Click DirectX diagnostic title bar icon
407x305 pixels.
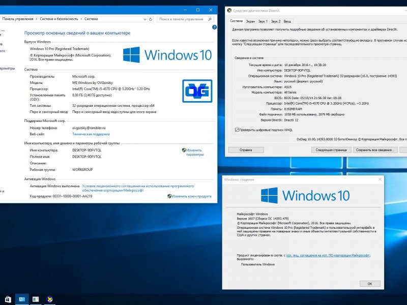pos(229,11)
